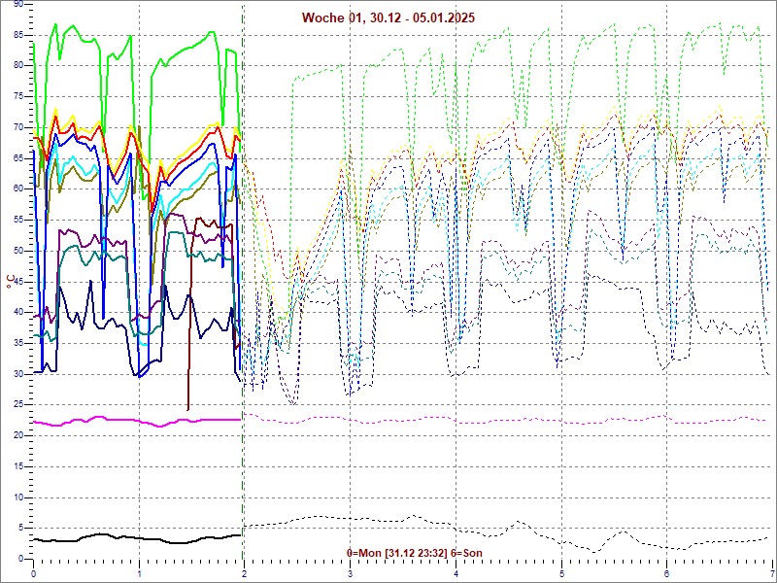777x583 pixels.
Task: Click the 75 label on the temperature axis
Action: pos(17,96)
